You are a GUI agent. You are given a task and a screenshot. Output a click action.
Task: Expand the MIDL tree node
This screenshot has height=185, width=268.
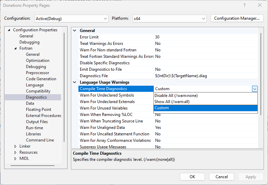(15, 158)
